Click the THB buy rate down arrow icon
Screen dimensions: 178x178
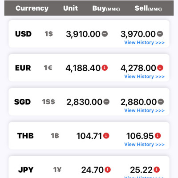106,136
